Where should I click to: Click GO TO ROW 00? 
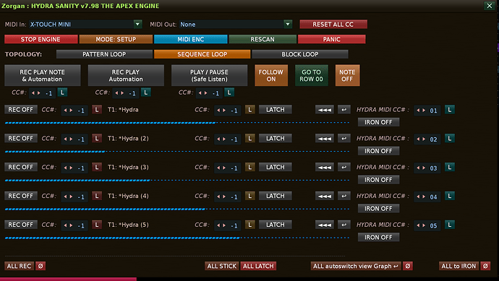[311, 75]
